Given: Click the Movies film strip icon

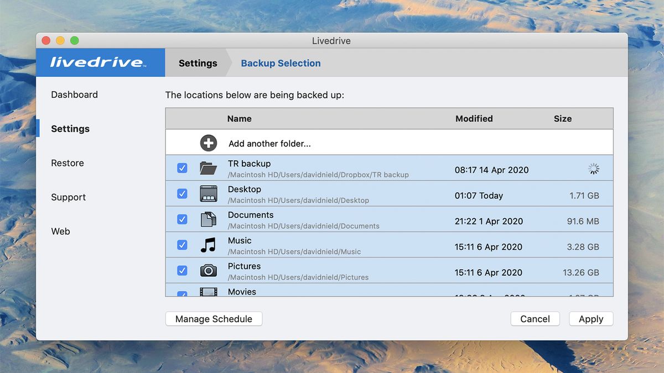Looking at the screenshot, I should click(x=209, y=291).
